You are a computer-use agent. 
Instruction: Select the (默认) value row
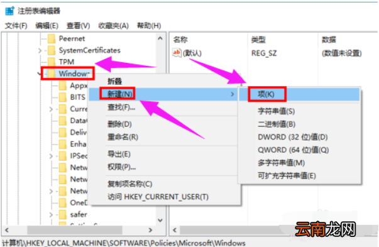point(192,53)
